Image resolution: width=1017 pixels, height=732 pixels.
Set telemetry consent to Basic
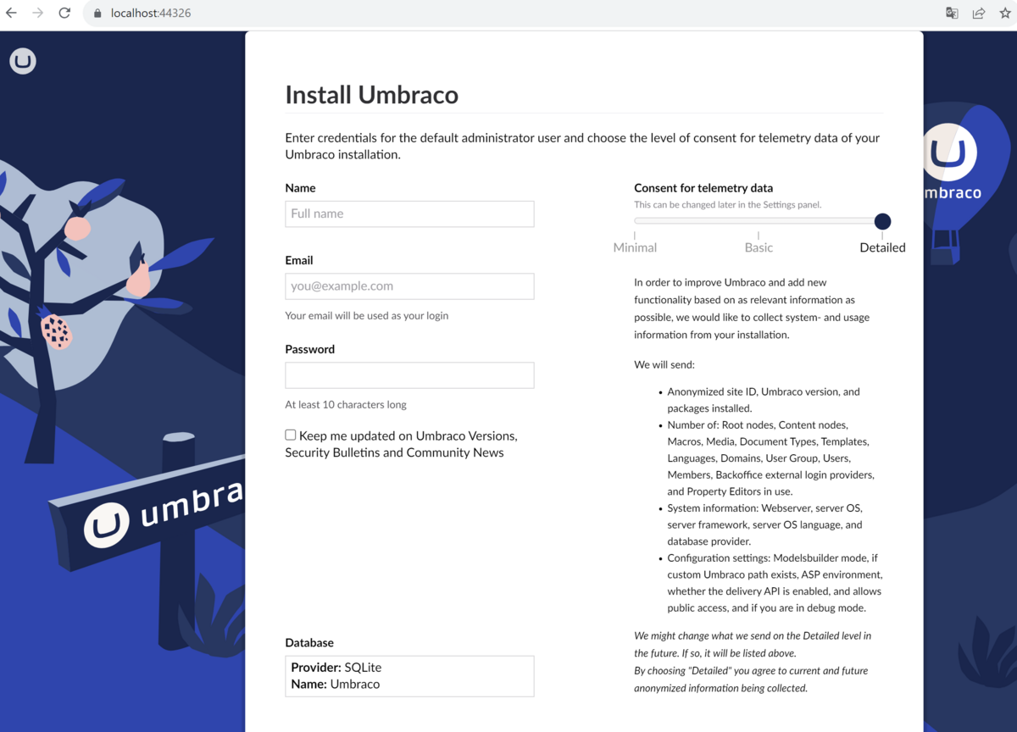[759, 247]
